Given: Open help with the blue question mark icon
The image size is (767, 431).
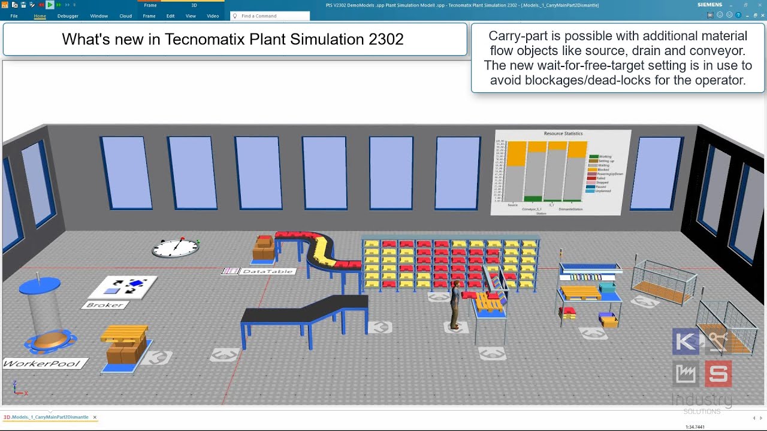Looking at the screenshot, I should pyautogui.click(x=738, y=15).
